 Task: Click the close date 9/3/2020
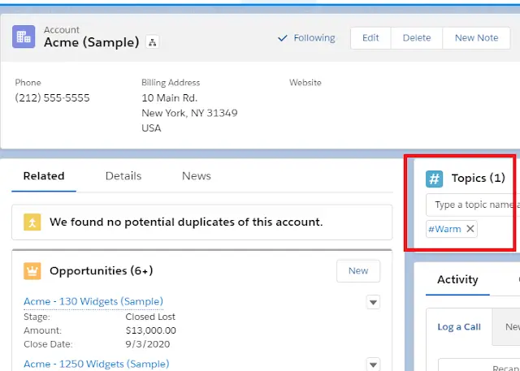[148, 344]
